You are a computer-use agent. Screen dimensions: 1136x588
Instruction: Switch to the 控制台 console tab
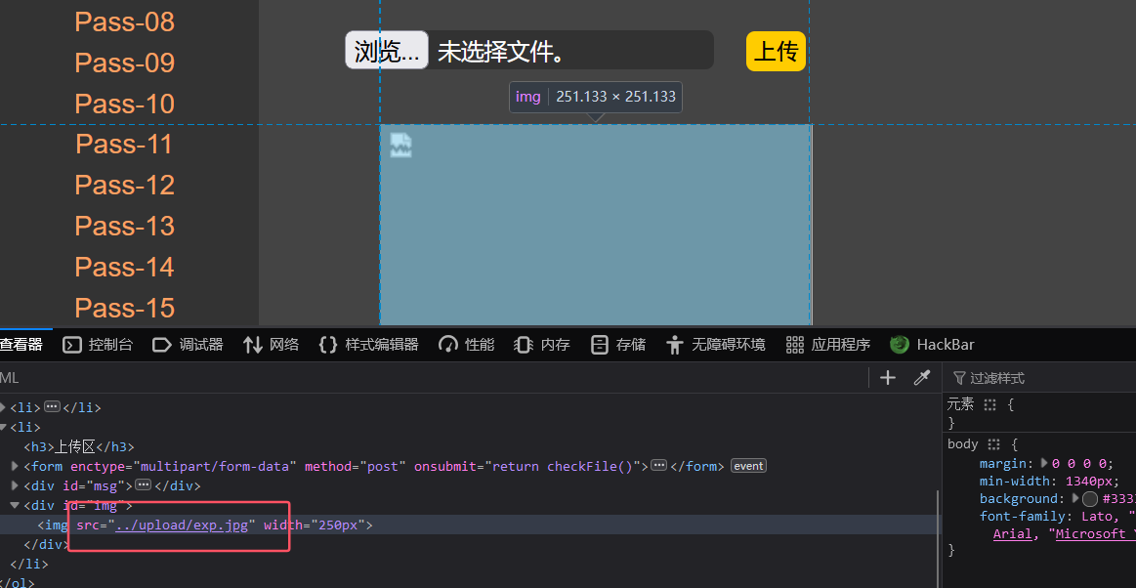98,345
